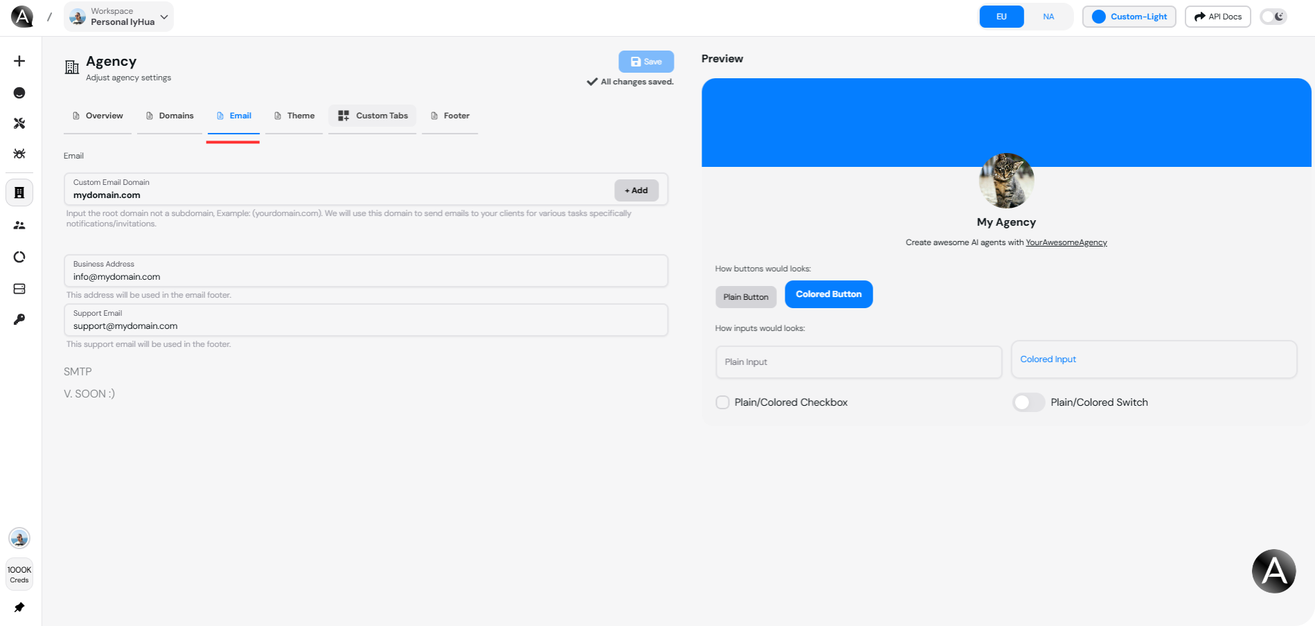Click inside the Support Email field
This screenshot has height=626, width=1315.
(366, 322)
